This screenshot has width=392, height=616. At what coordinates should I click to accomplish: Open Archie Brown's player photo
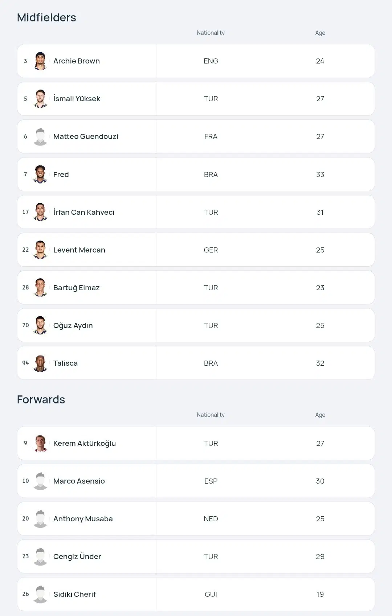pos(40,61)
